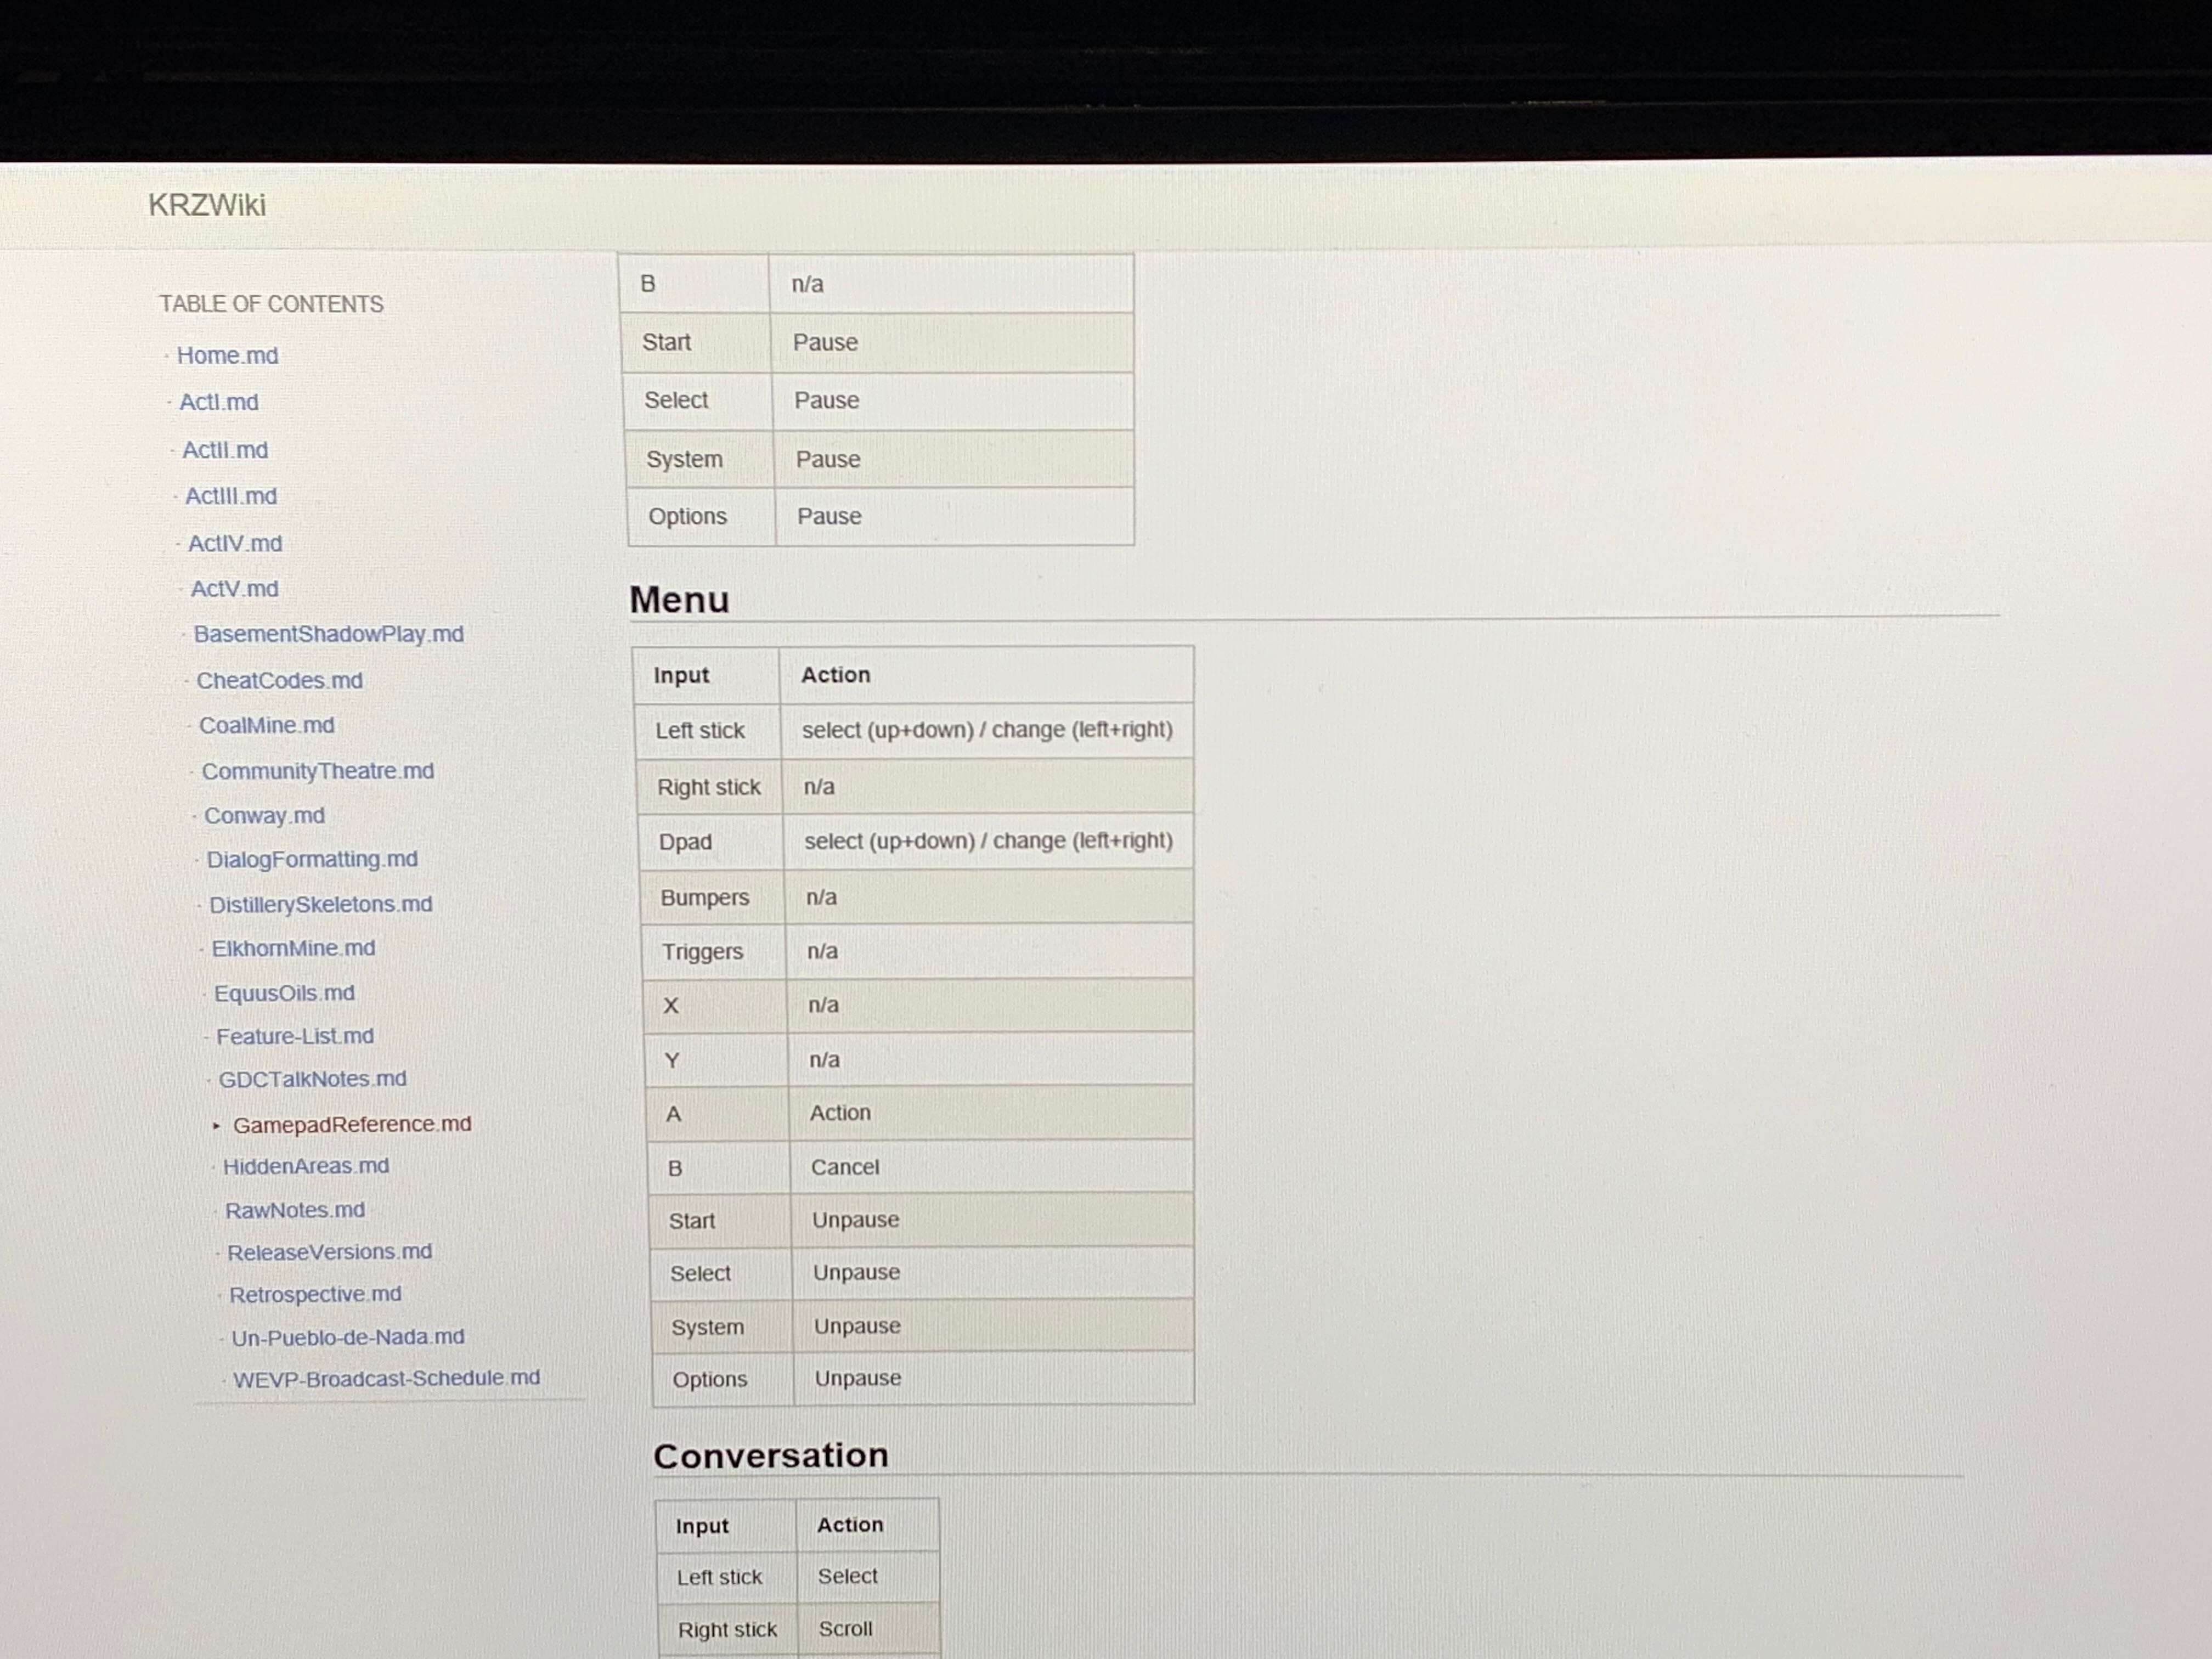
Task: Go to the CheatCodes.md page
Action: (279, 681)
